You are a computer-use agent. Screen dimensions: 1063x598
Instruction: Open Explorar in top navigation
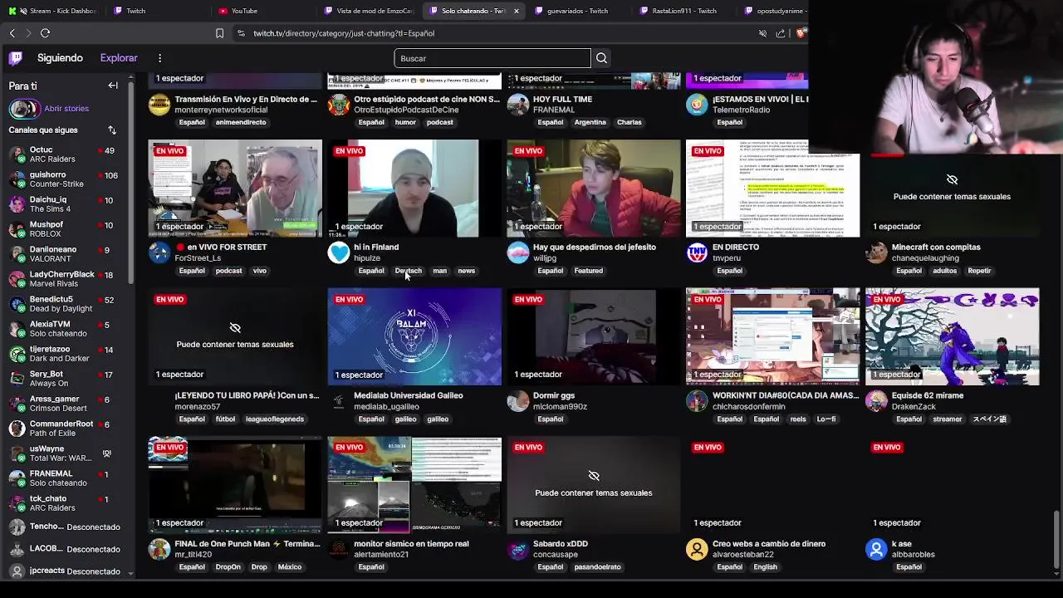point(119,58)
